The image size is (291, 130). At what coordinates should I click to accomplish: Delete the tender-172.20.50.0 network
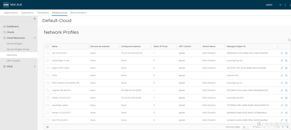[286, 113]
